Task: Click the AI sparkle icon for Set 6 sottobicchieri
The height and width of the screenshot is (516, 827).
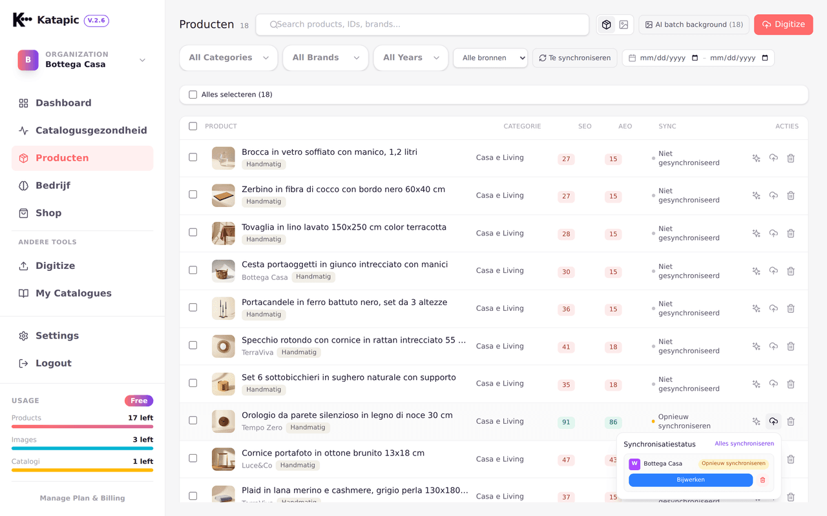Action: point(756,384)
